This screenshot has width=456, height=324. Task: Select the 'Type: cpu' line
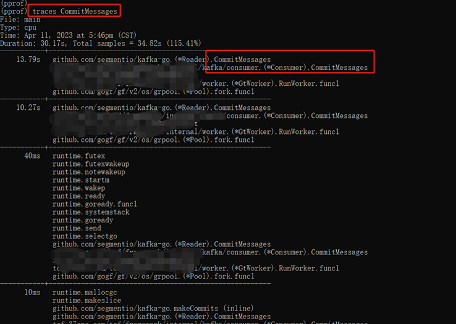18,28
